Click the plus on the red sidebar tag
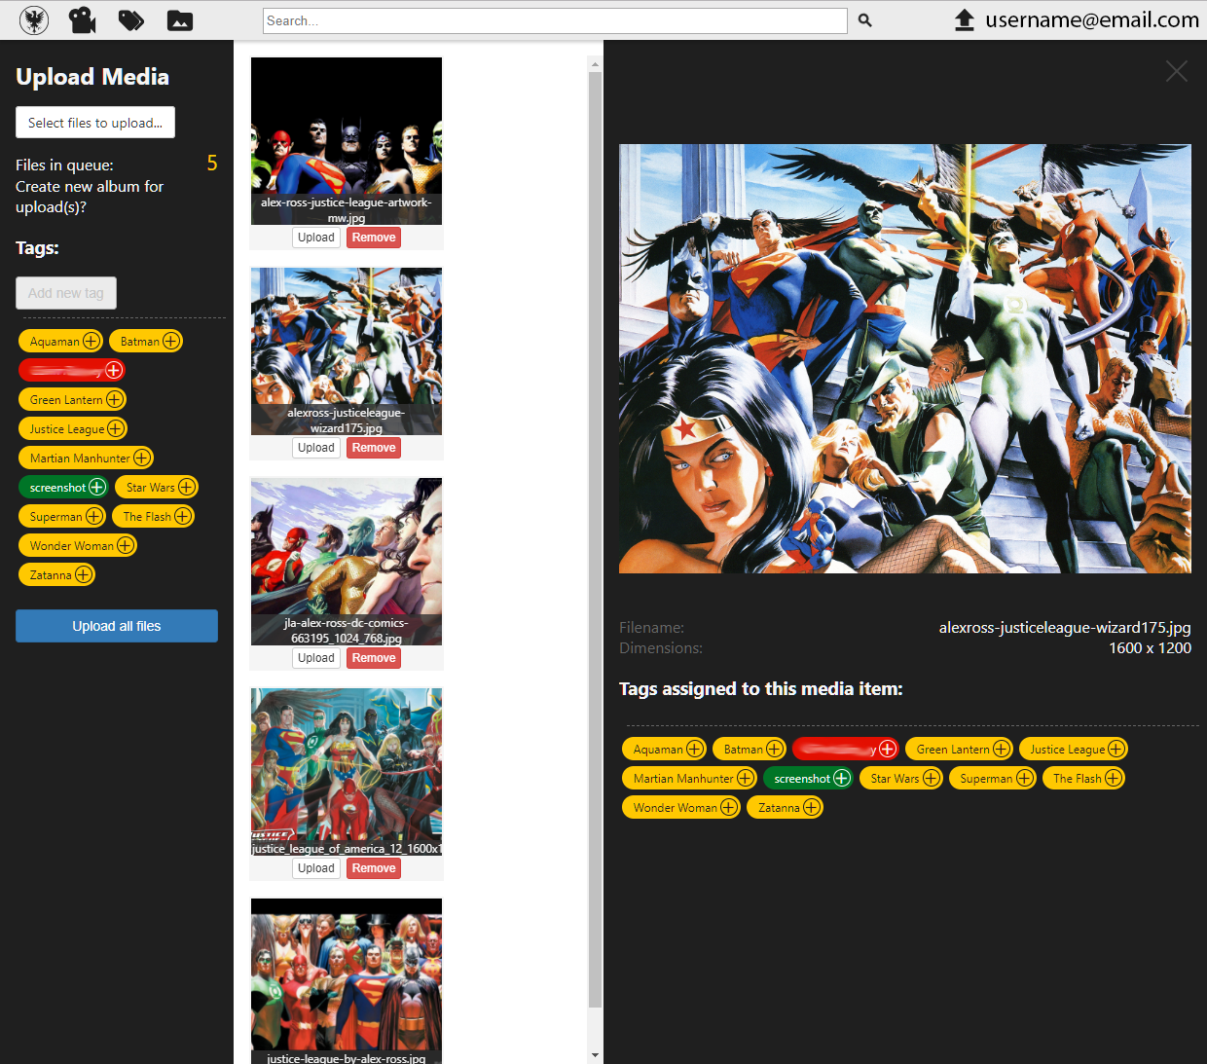 click(114, 370)
